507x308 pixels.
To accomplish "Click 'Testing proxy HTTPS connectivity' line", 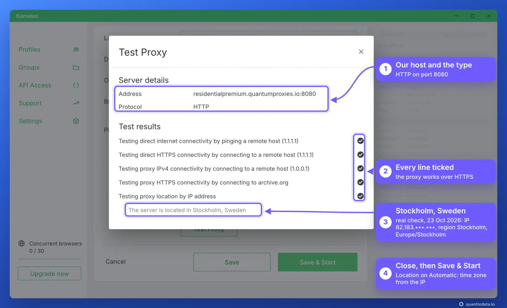I will click(203, 183).
